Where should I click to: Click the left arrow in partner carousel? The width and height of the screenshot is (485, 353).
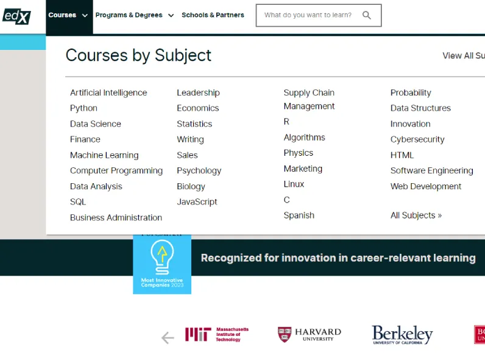point(168,338)
